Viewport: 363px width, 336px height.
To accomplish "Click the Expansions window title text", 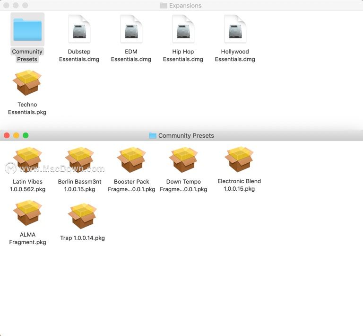I will click(x=185, y=6).
